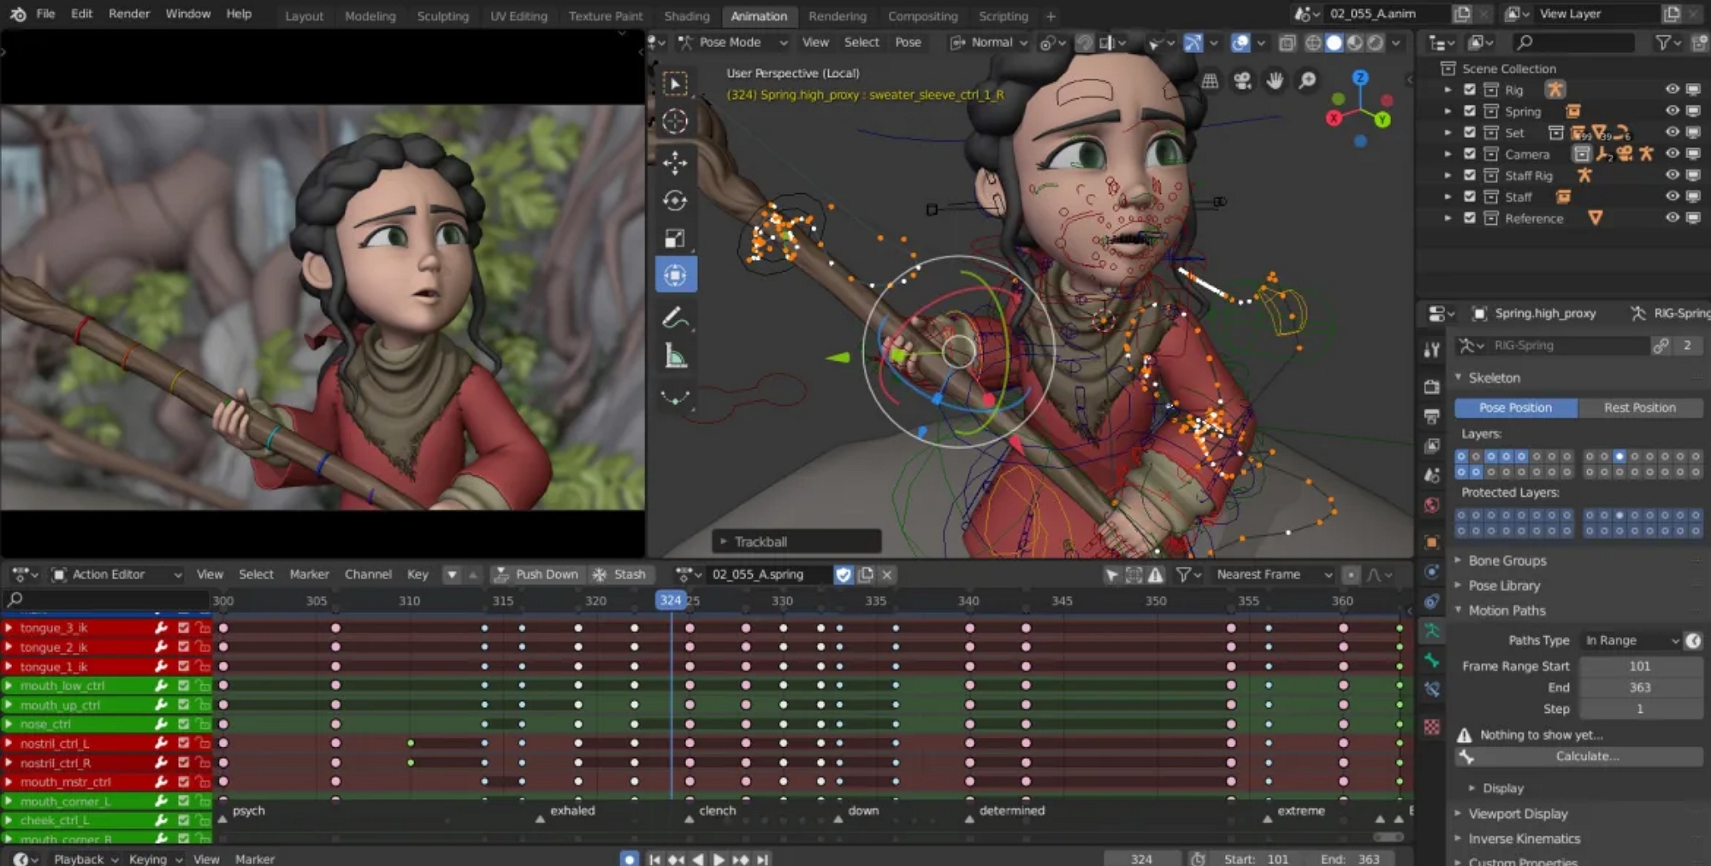Click the 'determined' pose marker in timeline
This screenshot has width=1711, height=866.
pyautogui.click(x=969, y=818)
